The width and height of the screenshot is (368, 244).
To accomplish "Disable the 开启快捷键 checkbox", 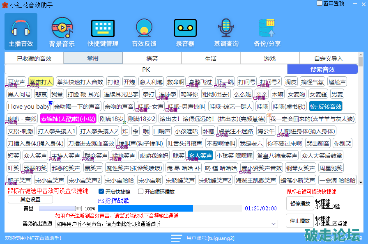I will tap(101, 192).
